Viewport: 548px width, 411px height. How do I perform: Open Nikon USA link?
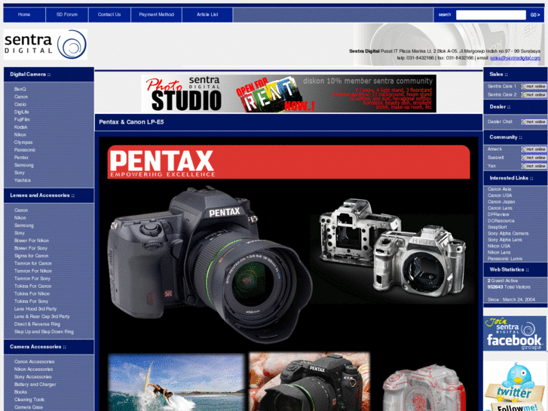pos(499,247)
